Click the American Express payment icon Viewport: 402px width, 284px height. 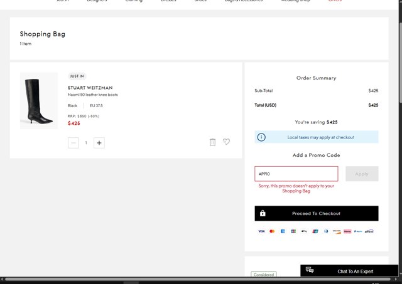[x=283, y=231]
